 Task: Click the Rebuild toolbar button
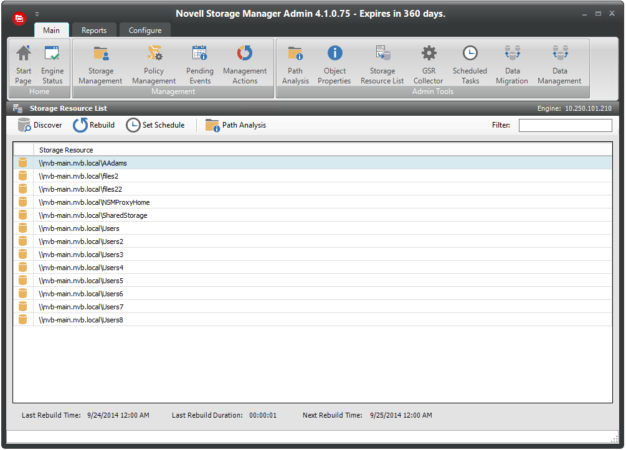click(94, 125)
